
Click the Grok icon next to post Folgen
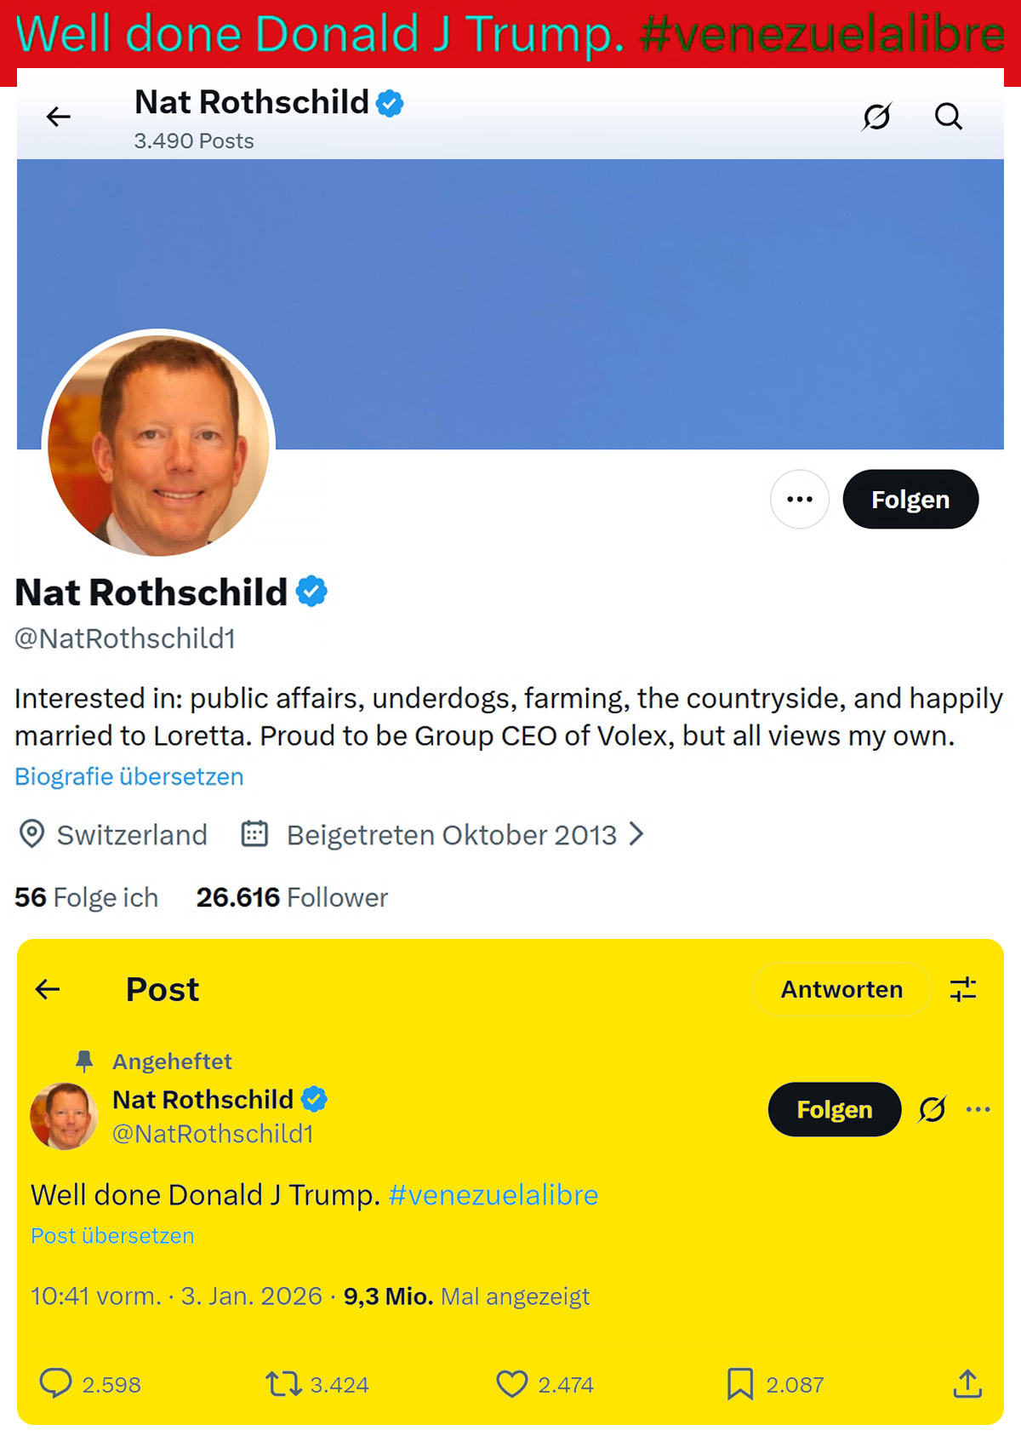[x=933, y=1109]
